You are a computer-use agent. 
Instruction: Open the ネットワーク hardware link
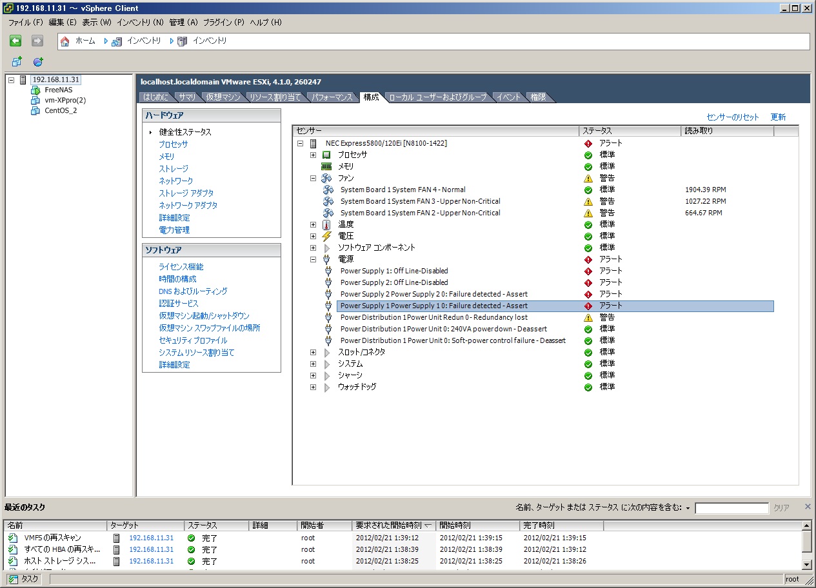point(175,181)
